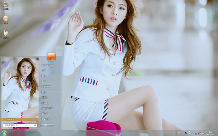Open Pictures (图片) in Start menu
Screen dimensions: 218x136
[44, 76]
